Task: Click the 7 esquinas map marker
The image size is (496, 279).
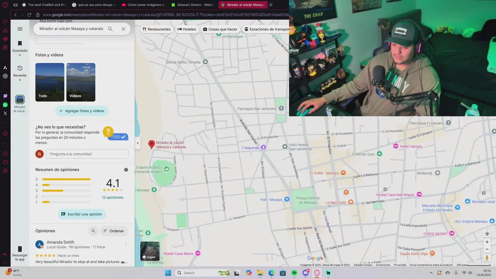Action: tap(263, 147)
